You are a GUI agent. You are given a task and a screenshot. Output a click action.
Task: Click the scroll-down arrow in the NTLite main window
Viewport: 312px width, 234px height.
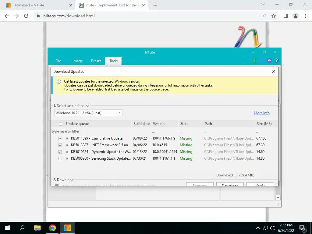point(278,197)
